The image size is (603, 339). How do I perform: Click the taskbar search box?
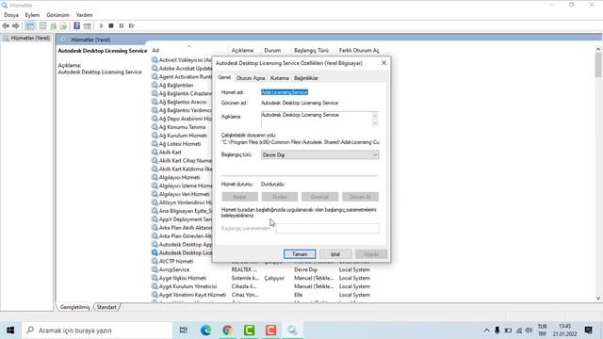click(x=96, y=331)
